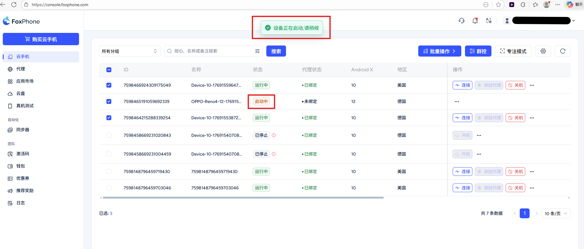Open the 10 条/页 page size dropdown
The image size is (584, 249).
coord(556,213)
